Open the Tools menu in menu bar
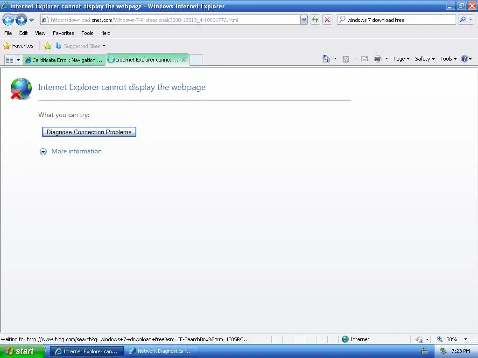Screen dimensions: 478x358 [x=87, y=33]
